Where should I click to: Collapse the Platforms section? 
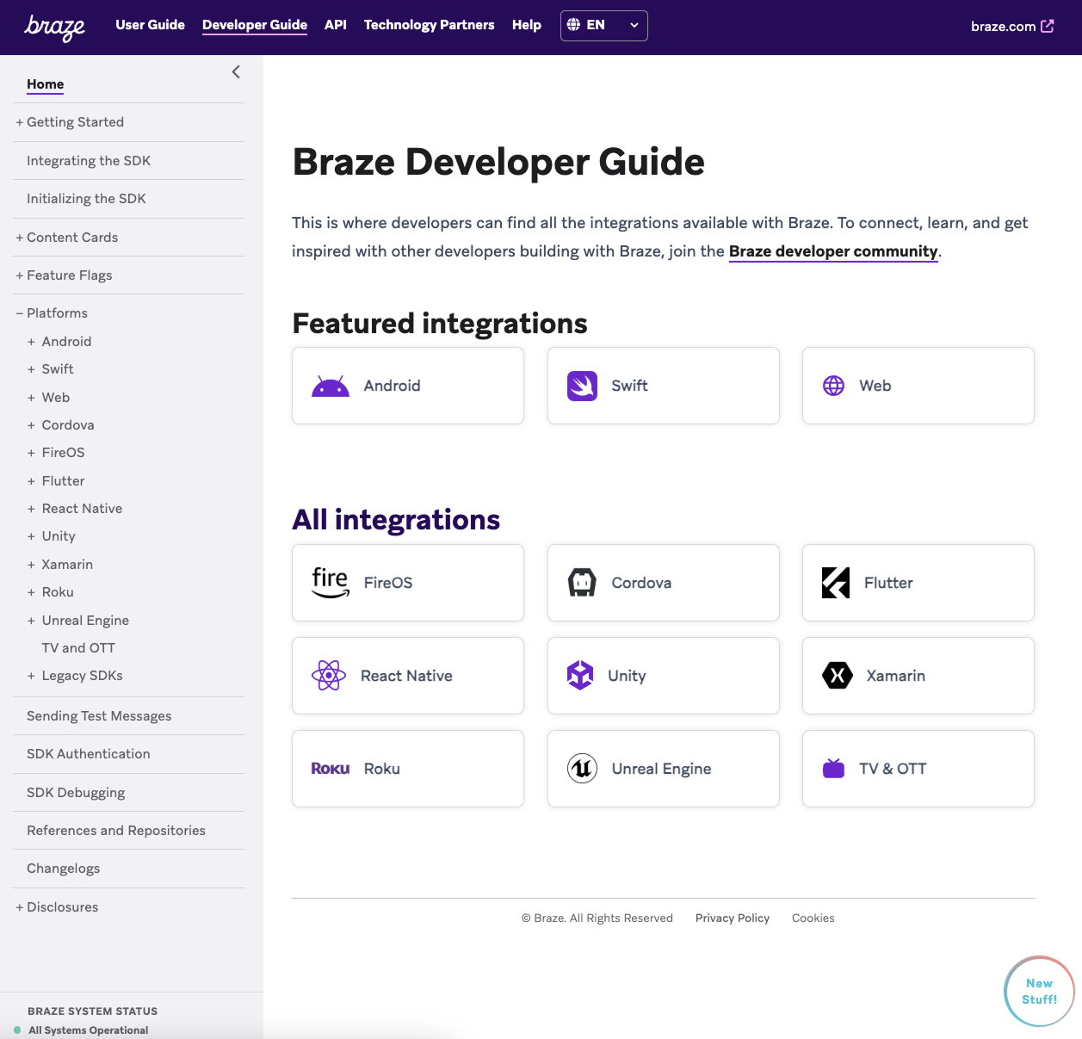20,313
